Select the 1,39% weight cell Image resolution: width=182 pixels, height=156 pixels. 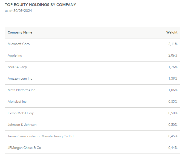point(173,79)
